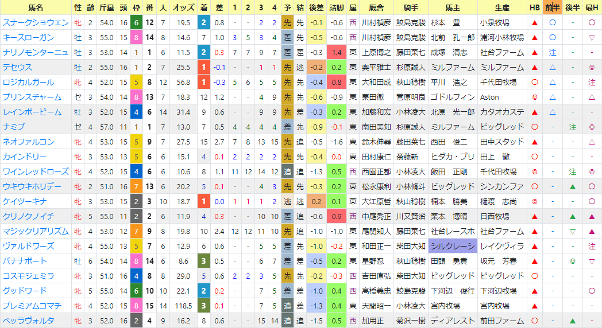602x328 pixels.
Task: Select the 後半 column header
Action: 573,7
